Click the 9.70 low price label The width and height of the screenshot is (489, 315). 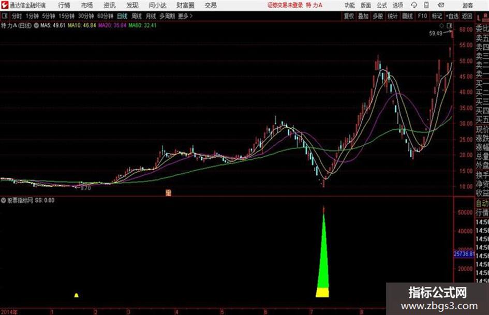pos(85,188)
